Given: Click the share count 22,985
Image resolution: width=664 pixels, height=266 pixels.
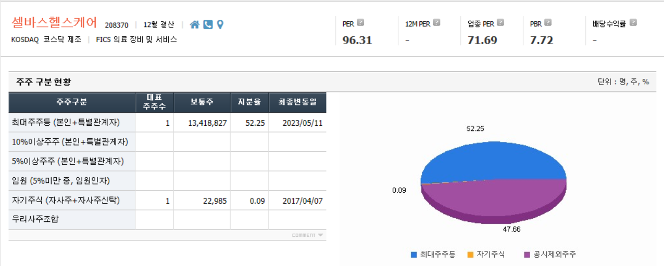Looking at the screenshot, I should click(x=215, y=201).
